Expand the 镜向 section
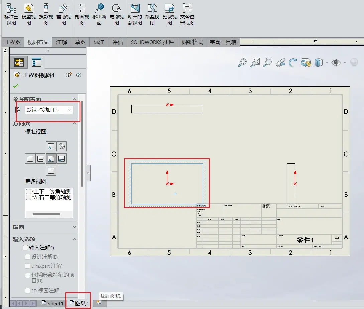 (x=75, y=227)
